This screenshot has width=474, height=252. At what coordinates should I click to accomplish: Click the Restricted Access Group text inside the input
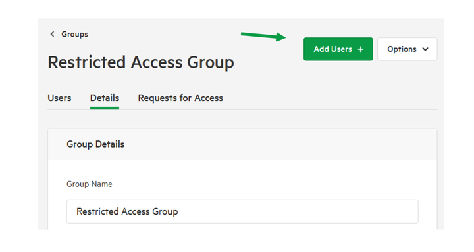coord(127,211)
